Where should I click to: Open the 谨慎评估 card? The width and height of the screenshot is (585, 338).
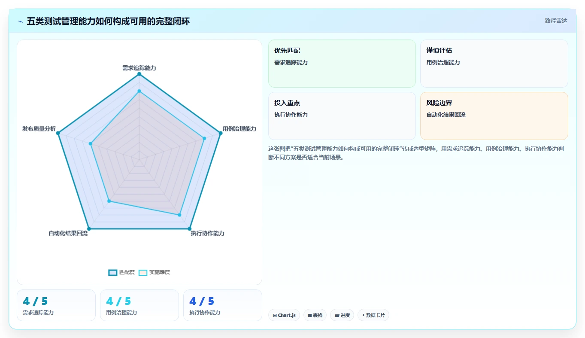click(494, 64)
